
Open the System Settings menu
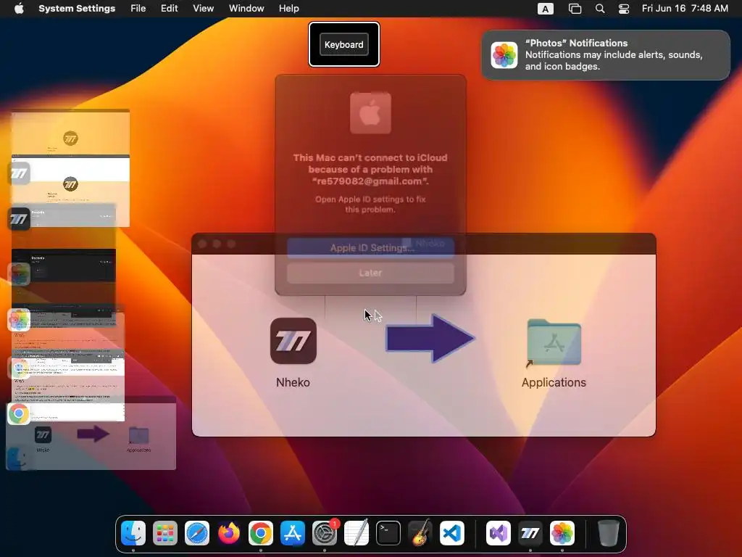[77, 9]
